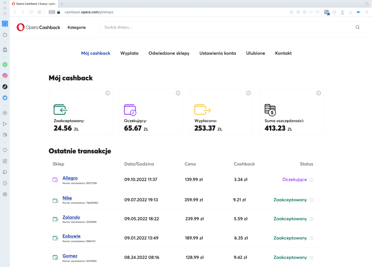372x267 pixels.
Task: Open the Downloads arrow icon
Action: coord(350,12)
